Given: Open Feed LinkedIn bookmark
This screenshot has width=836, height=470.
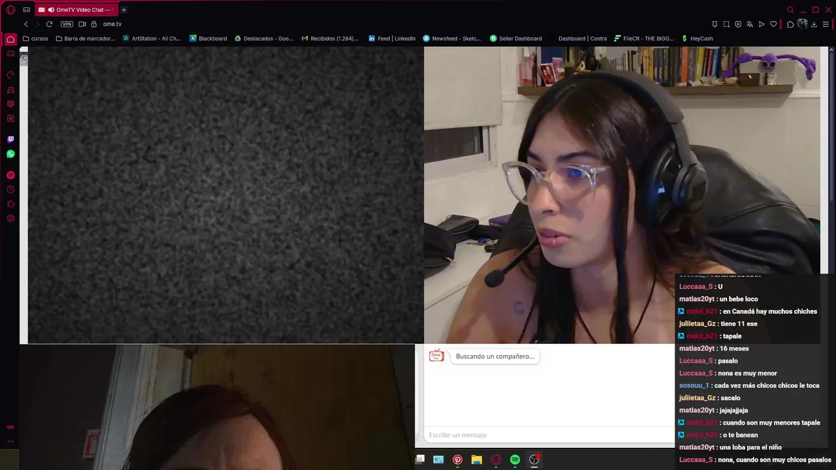Looking at the screenshot, I should coord(392,39).
